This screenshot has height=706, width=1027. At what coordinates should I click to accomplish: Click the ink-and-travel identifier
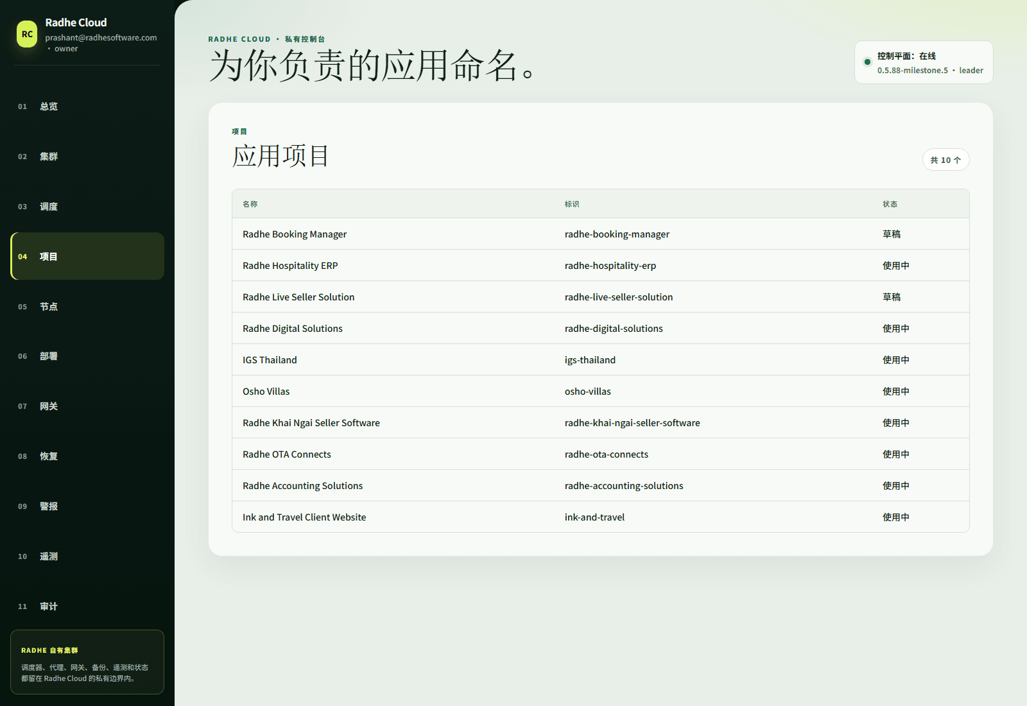[594, 517]
